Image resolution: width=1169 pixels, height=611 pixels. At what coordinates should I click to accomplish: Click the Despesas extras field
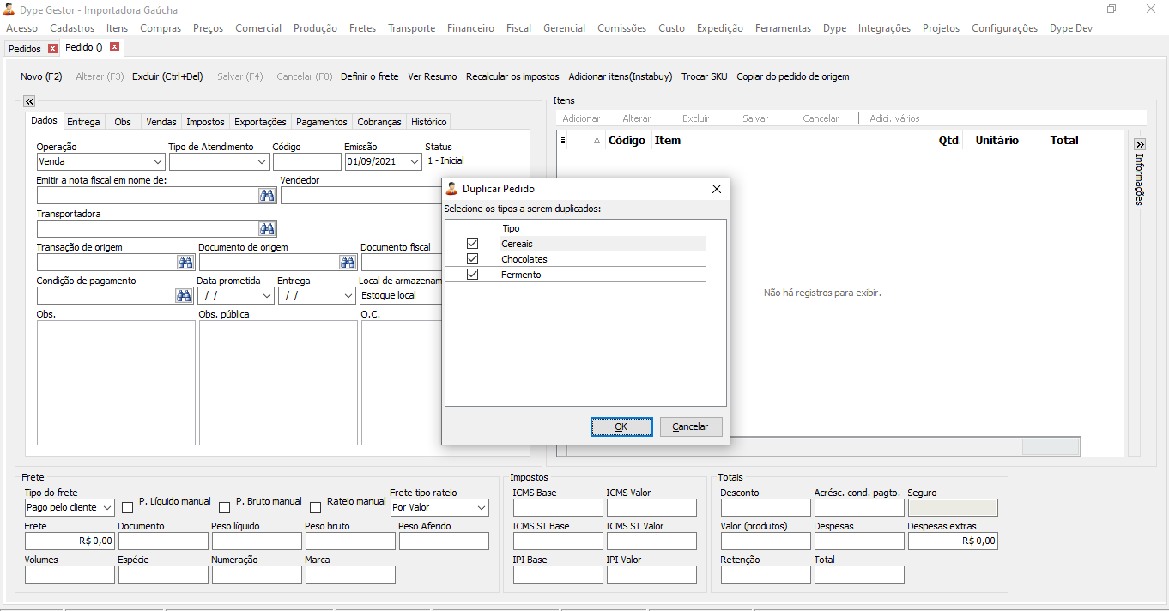pos(953,541)
